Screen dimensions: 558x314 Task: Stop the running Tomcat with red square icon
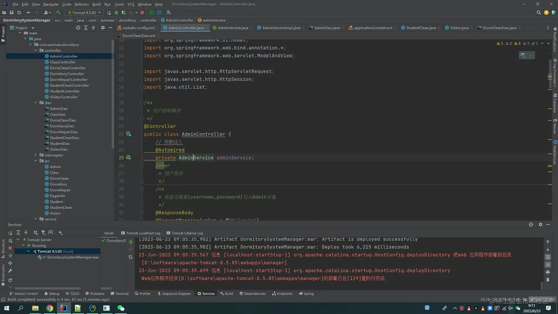pyautogui.click(x=142, y=13)
